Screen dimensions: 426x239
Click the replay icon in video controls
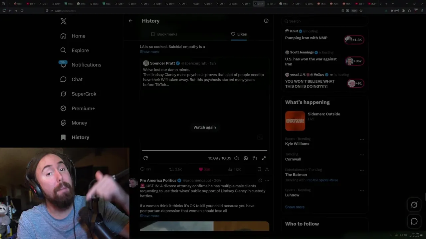point(146,158)
